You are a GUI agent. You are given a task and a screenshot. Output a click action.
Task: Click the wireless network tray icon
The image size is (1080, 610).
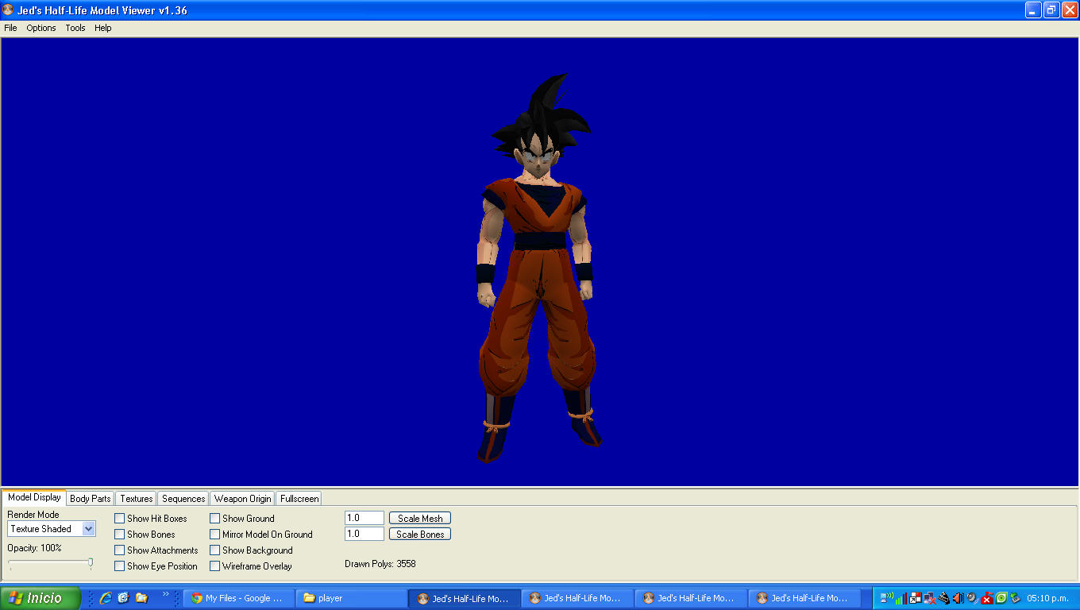point(886,598)
